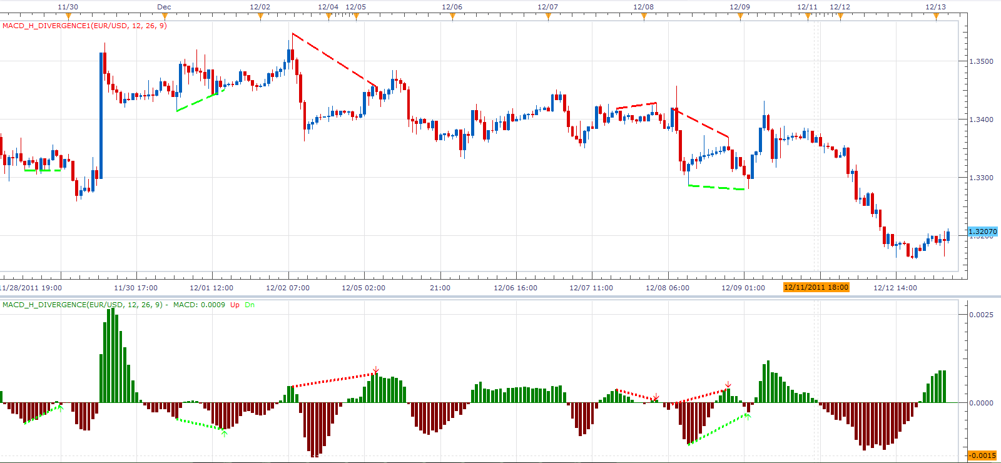Click the 12/07 day marker on top axis
This screenshot has height=463, width=1001.
pos(548,7)
